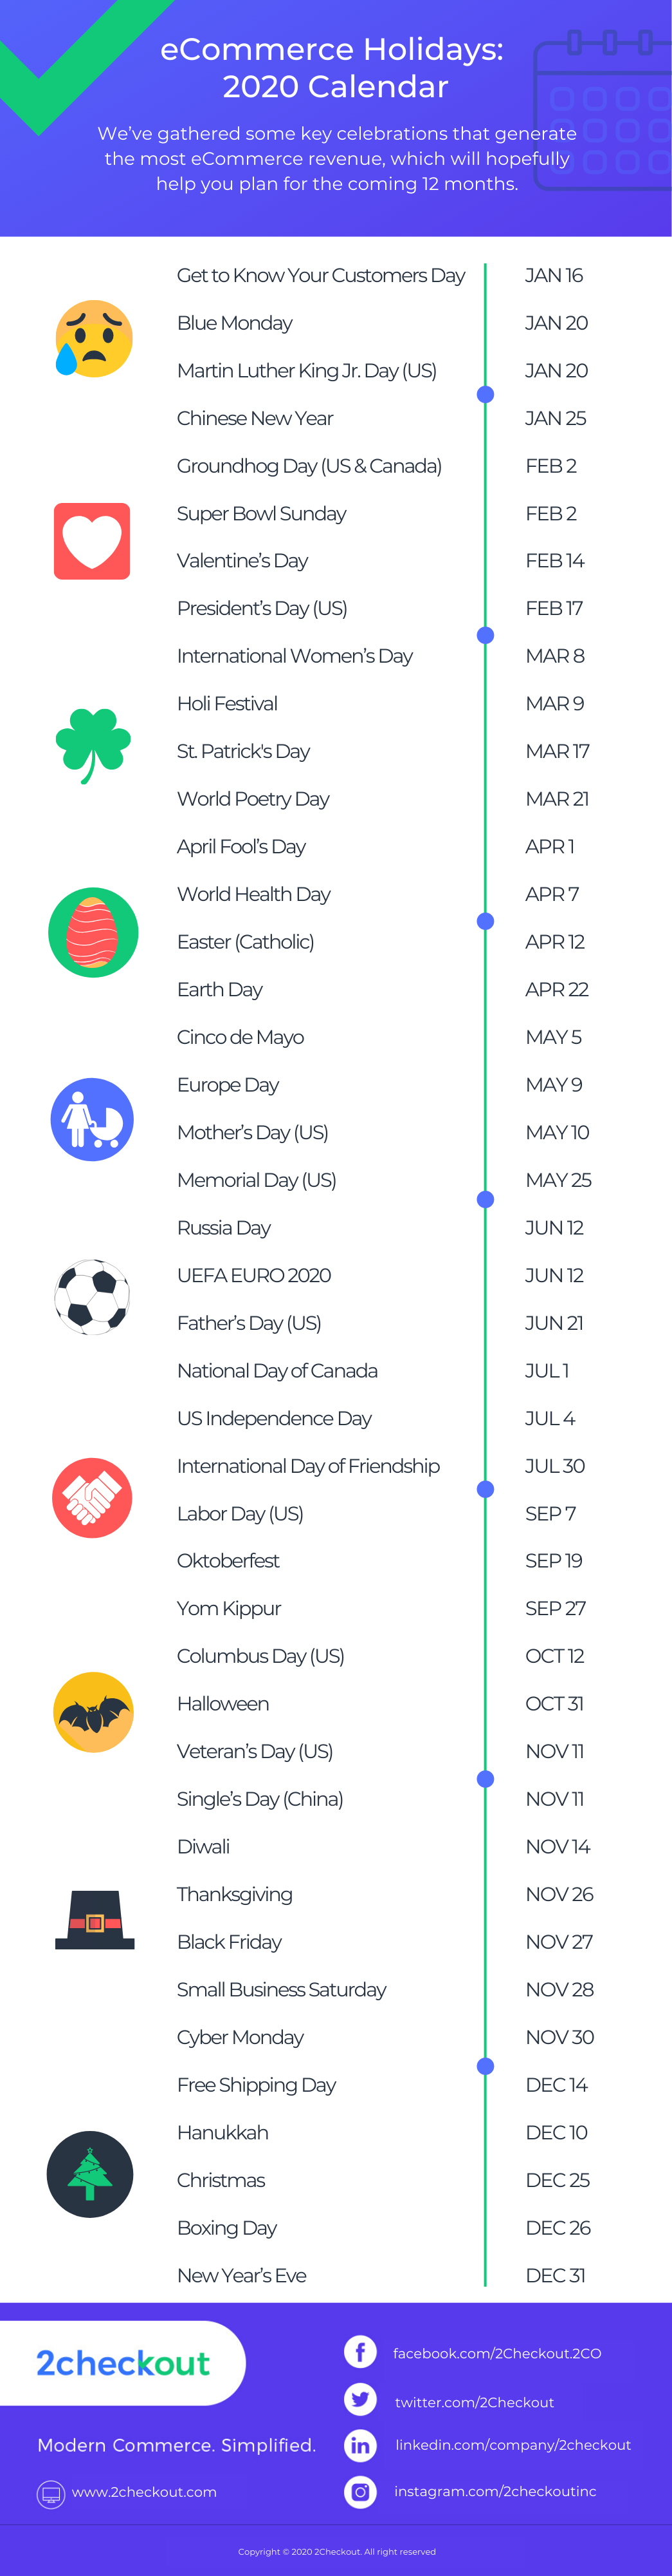
Task: Click the red heart Valentine icon
Action: pyautogui.click(x=92, y=541)
